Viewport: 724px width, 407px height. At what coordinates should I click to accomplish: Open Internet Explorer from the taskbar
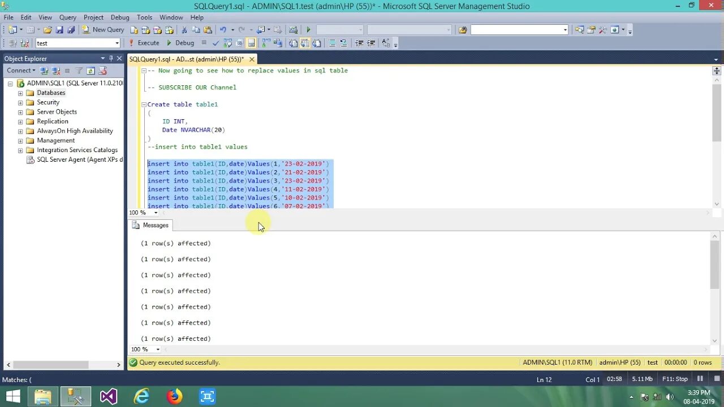point(141,396)
